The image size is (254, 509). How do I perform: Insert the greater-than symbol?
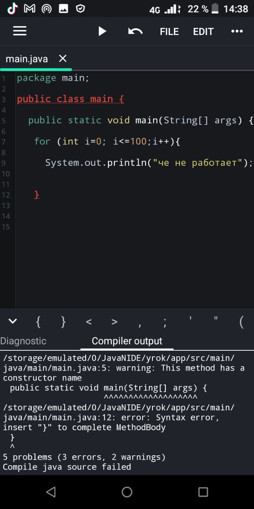point(114,322)
